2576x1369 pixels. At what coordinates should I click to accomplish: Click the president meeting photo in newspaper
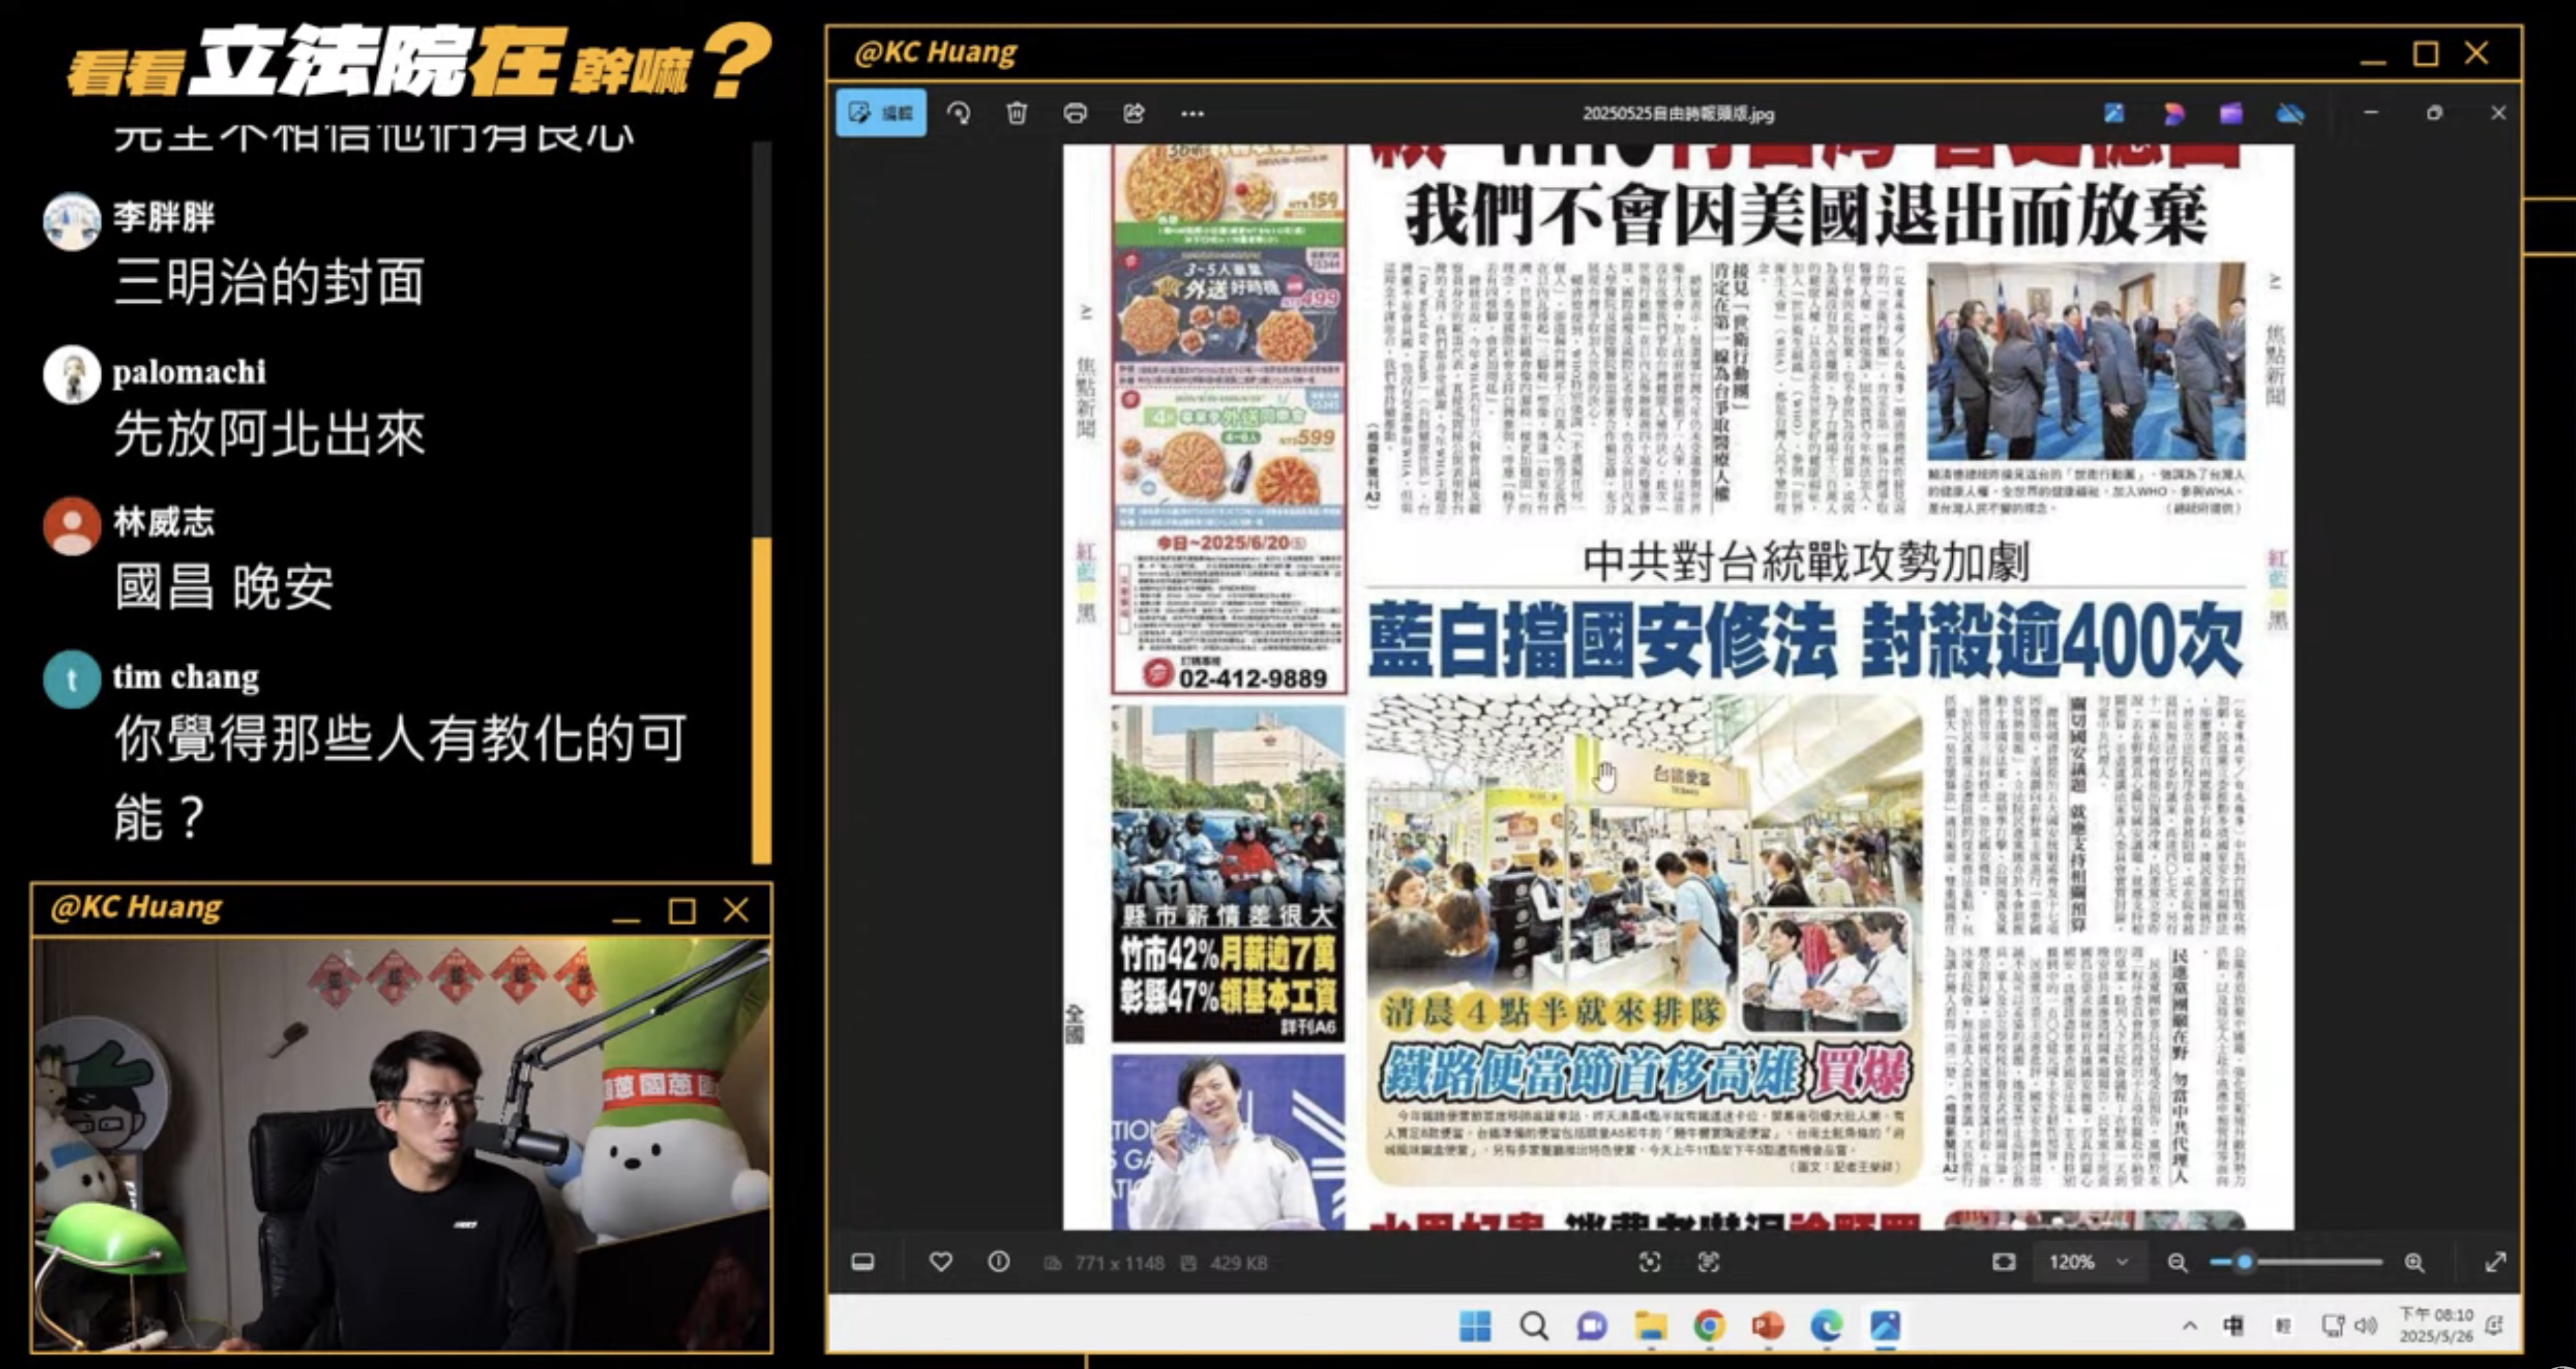(x=2086, y=362)
